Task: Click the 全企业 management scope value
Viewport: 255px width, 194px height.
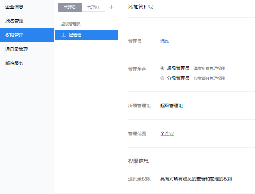Action: pyautogui.click(x=167, y=134)
